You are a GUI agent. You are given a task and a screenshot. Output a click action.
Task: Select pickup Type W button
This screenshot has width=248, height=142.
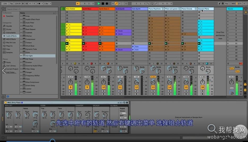coord(98,131)
